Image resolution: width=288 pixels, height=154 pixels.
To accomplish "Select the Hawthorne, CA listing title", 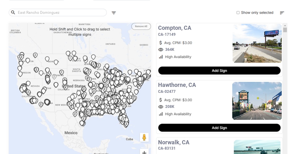I will (177, 85).
